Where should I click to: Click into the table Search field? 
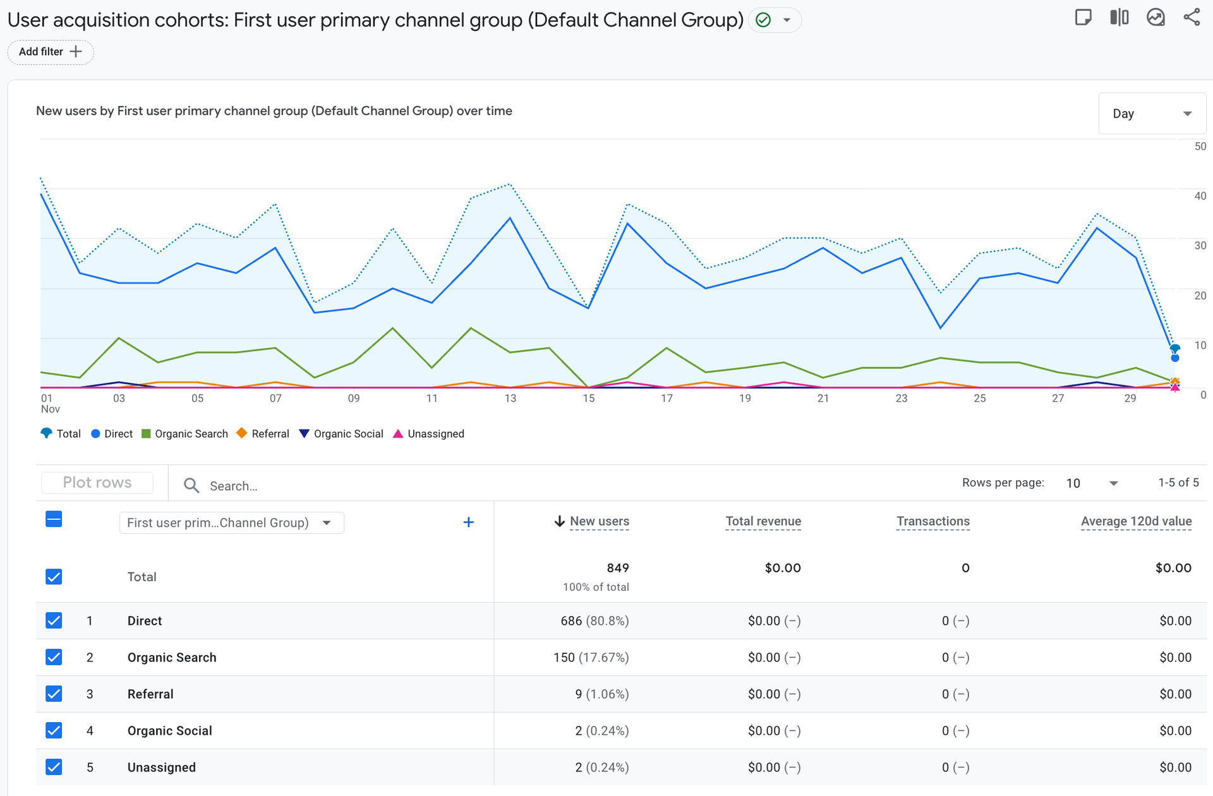pos(379,486)
